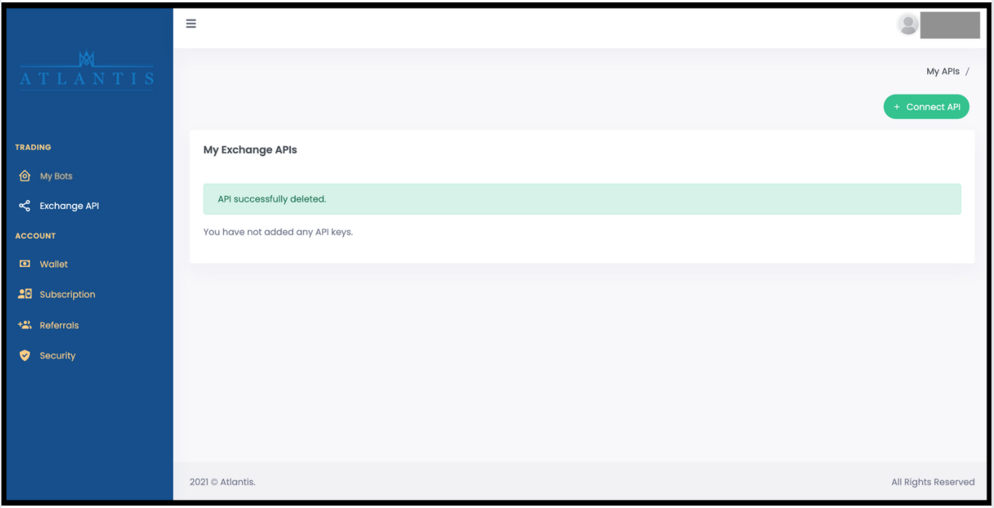This screenshot has height=508, width=994.
Task: Open the redacted username dropdown
Action: pos(950,25)
